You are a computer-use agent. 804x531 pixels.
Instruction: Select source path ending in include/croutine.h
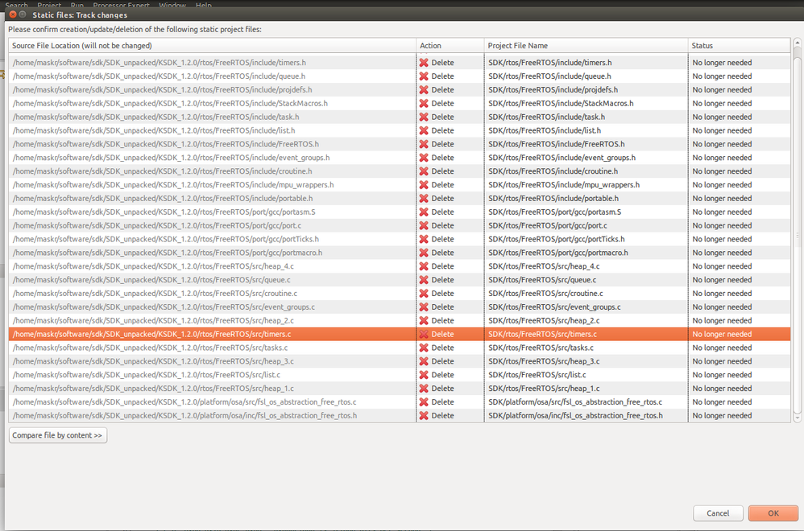coord(162,171)
